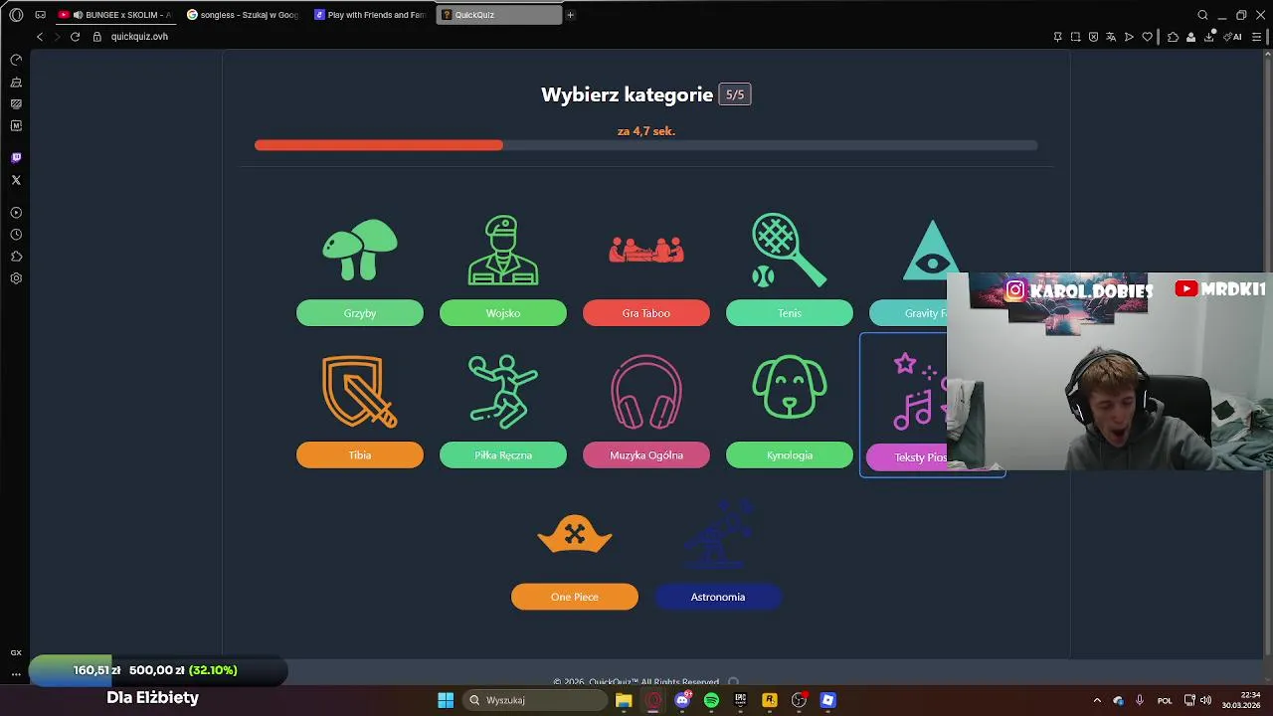Viewport: 1273px width, 716px height.
Task: Choose the One Piece category button
Action: pos(575,597)
